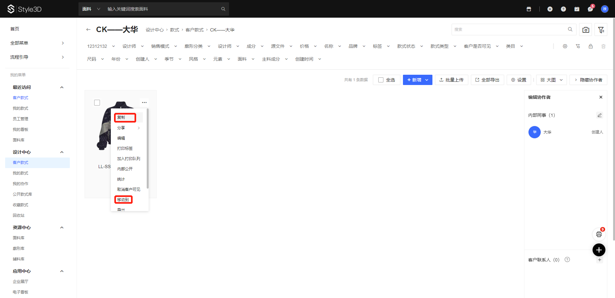Tick the style card checkbox
The width and height of the screenshot is (615, 298).
point(97,103)
